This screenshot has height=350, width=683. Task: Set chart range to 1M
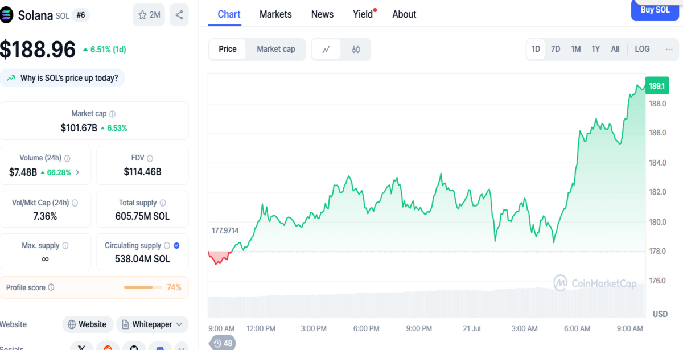[x=576, y=49]
